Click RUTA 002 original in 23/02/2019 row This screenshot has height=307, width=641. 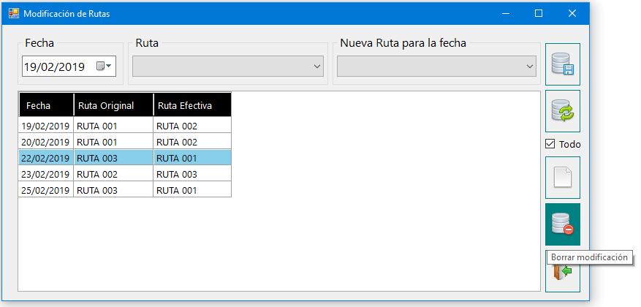click(x=113, y=174)
